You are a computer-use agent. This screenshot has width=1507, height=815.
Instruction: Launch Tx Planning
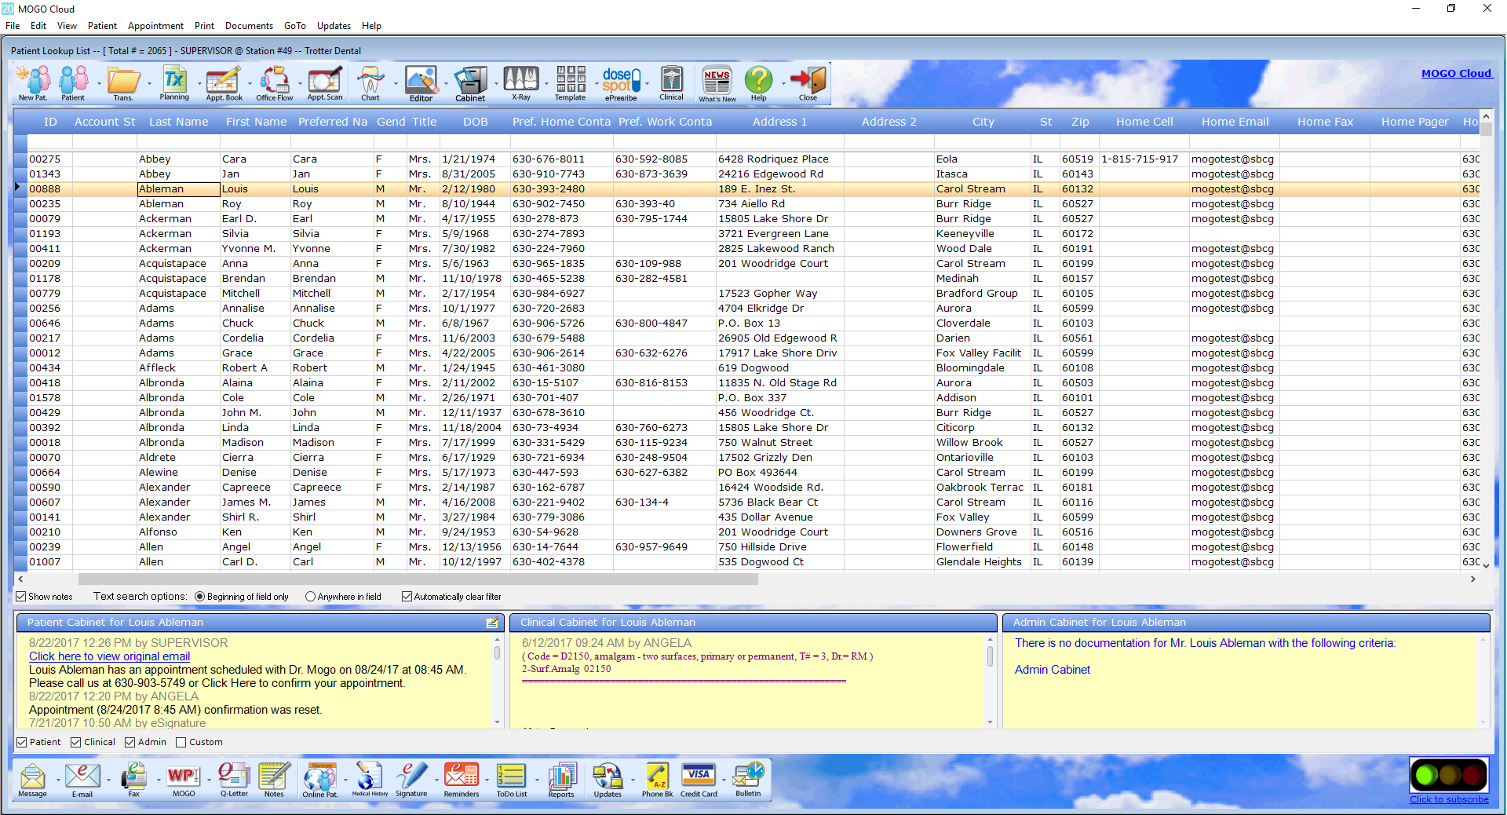(x=174, y=83)
